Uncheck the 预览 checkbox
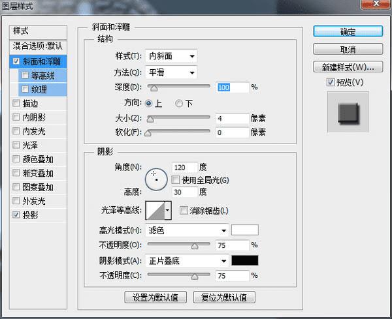This screenshot has width=392, height=319. click(331, 82)
